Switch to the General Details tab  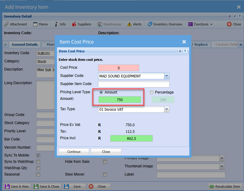[25, 44]
